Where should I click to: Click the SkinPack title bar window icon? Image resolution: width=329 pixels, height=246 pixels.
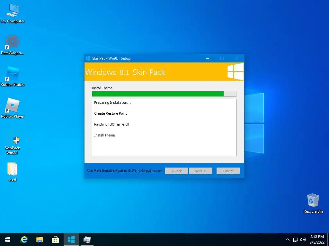[88, 58]
